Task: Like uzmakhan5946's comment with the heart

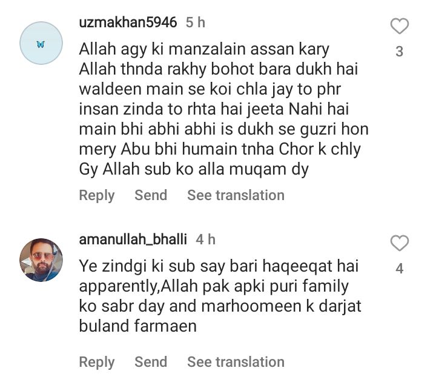Action: click(399, 26)
